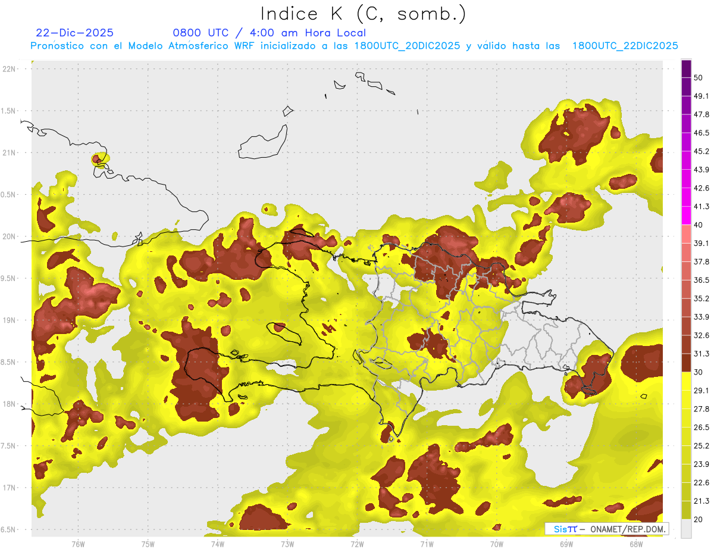Click the '75W' longitude label
Screen dimensions: 714x552
point(148,544)
